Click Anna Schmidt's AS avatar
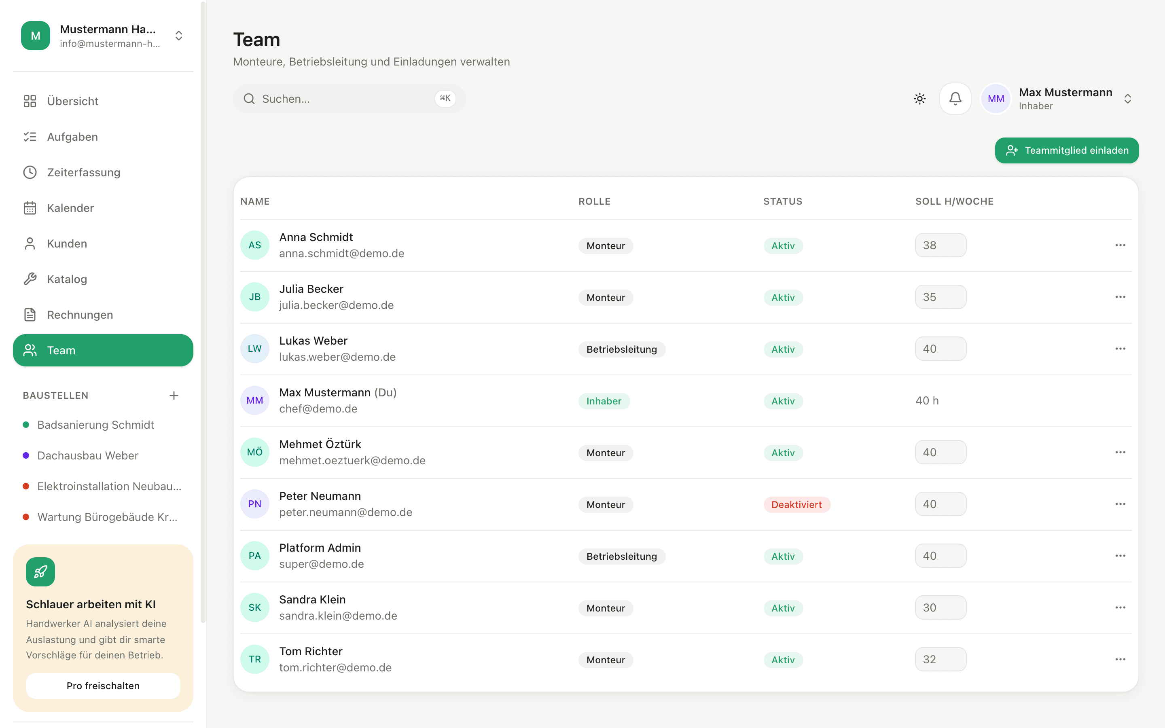Image resolution: width=1165 pixels, height=728 pixels. tap(255, 245)
